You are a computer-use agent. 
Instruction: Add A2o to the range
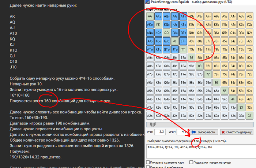[150, 116]
